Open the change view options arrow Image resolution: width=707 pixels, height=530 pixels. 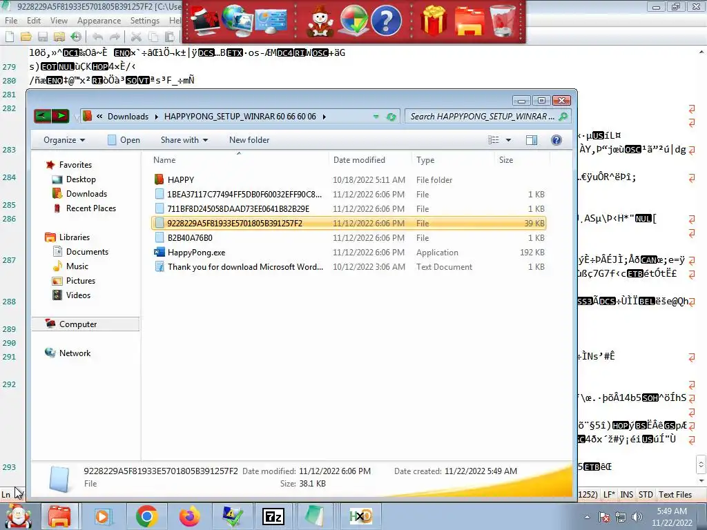[x=508, y=140]
